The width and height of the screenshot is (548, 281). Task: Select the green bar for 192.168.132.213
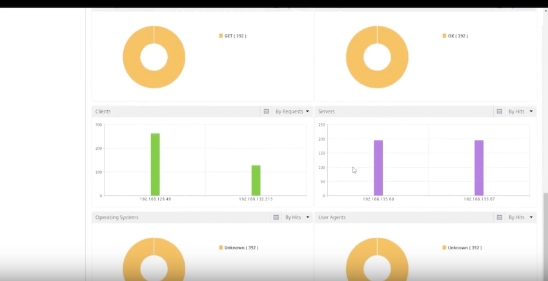pyautogui.click(x=256, y=180)
